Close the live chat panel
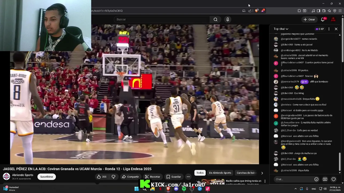This screenshot has width=344, height=193. 336,29
